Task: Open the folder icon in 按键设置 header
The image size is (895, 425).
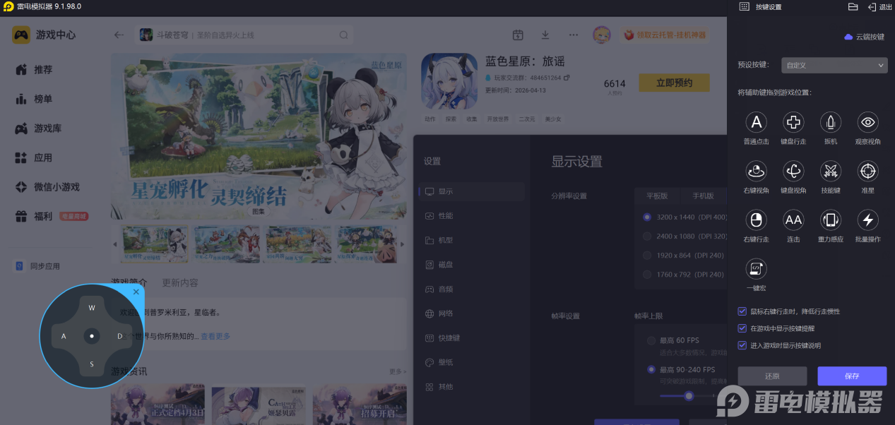Action: point(853,6)
